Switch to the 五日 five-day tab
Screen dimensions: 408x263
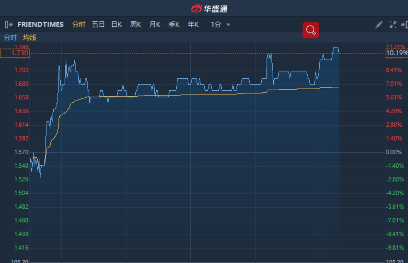point(98,24)
